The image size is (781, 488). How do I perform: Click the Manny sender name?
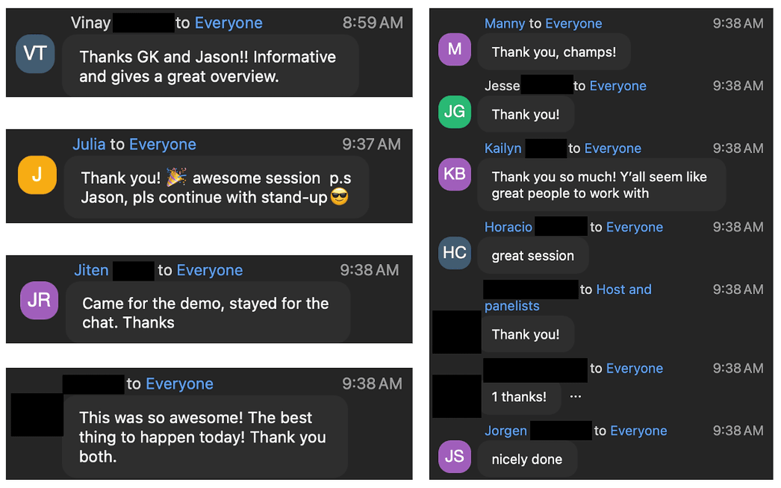[x=504, y=23]
